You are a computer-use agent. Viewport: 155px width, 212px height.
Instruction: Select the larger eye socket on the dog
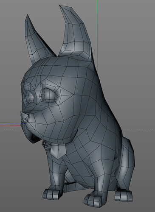(49, 95)
